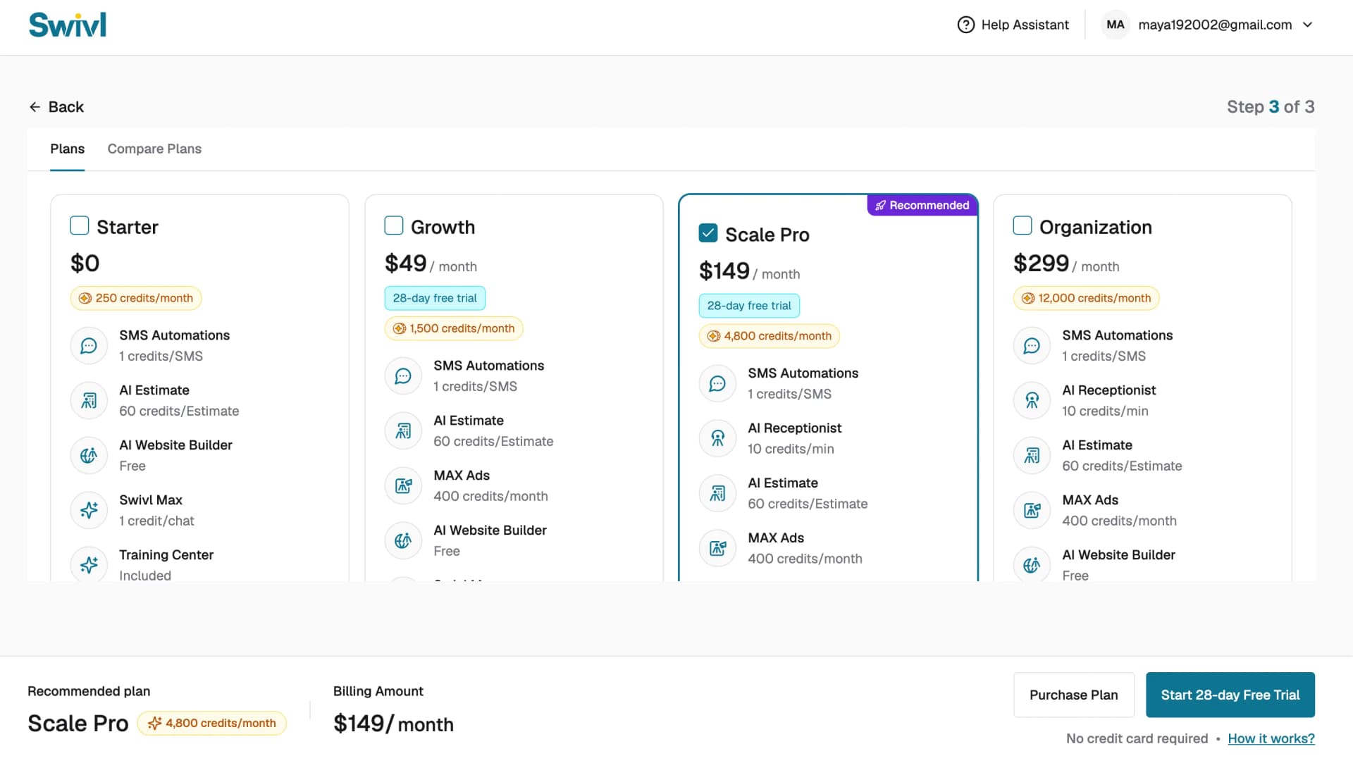Viewport: 1353px width, 763px height.
Task: Click Organization's AI Receptionist icon
Action: tap(1032, 401)
